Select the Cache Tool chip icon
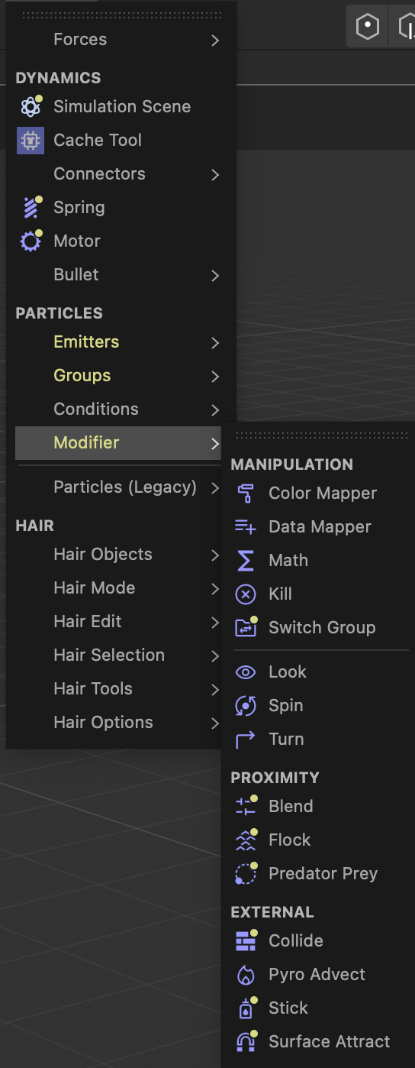The image size is (415, 1068). (x=31, y=140)
